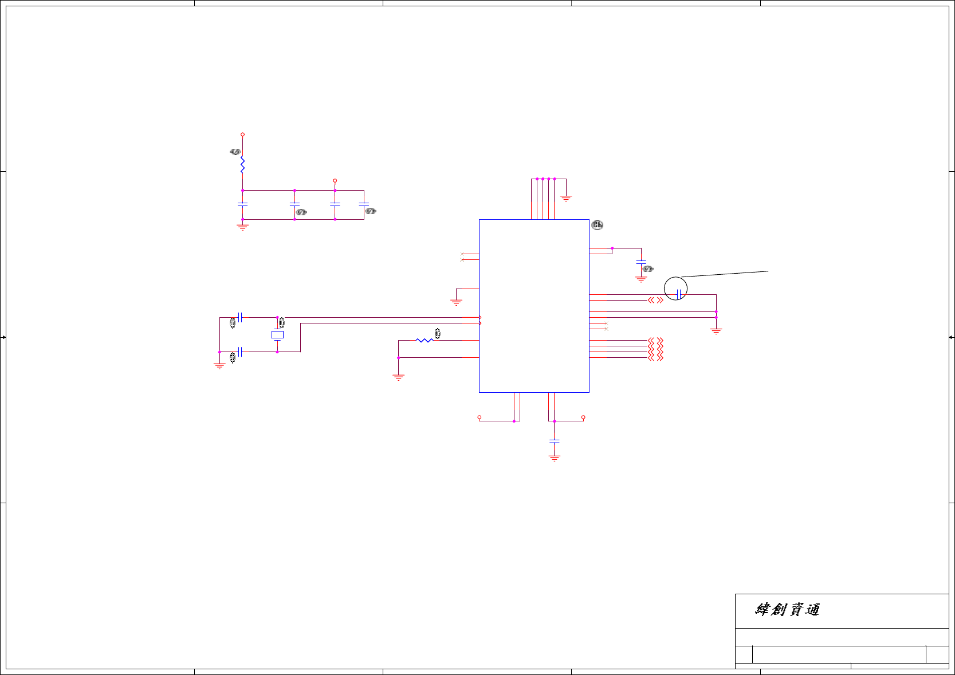Select the vertical blue resistor under the top-left power terminal

[242, 165]
